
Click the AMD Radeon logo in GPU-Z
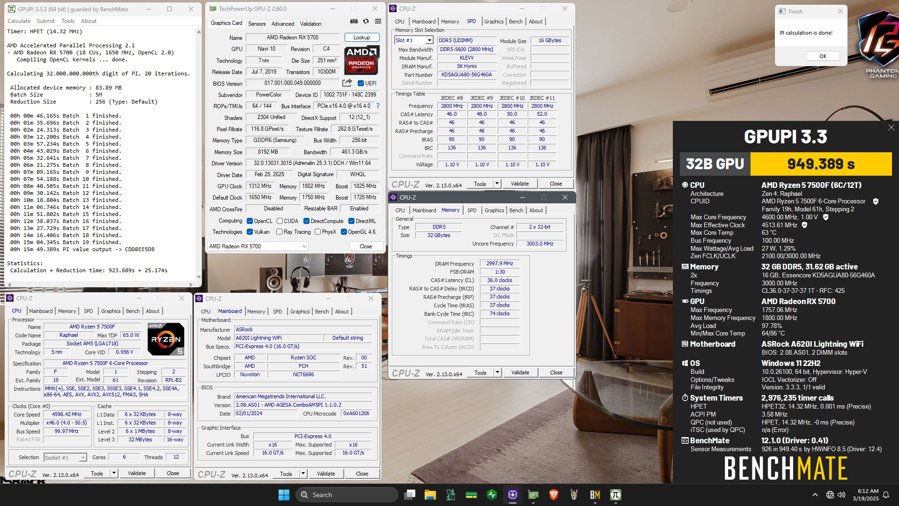(x=361, y=60)
